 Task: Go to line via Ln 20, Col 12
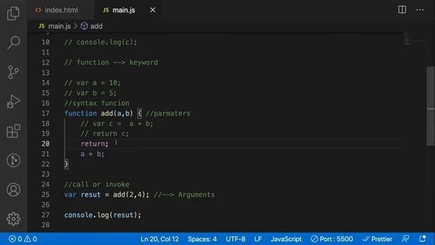tap(160, 239)
